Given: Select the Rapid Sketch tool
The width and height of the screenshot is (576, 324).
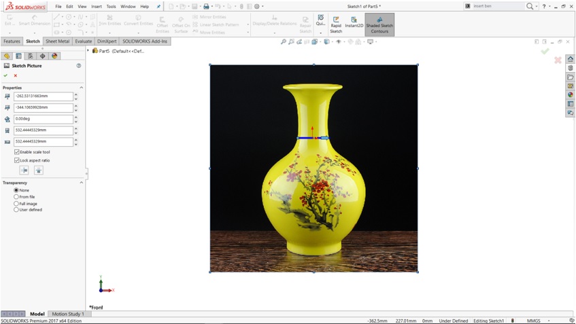Looking at the screenshot, I should click(x=336, y=24).
